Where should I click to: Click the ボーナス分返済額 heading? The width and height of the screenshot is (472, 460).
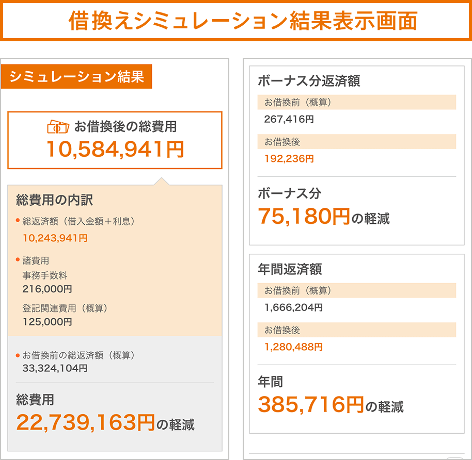(308, 81)
